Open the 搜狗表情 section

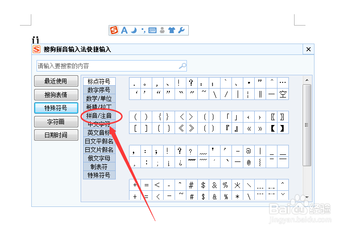point(56,95)
